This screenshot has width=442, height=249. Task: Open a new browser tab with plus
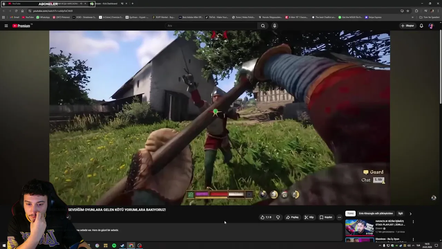(x=133, y=3)
